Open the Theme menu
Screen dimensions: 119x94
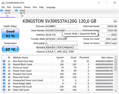point(27,7)
